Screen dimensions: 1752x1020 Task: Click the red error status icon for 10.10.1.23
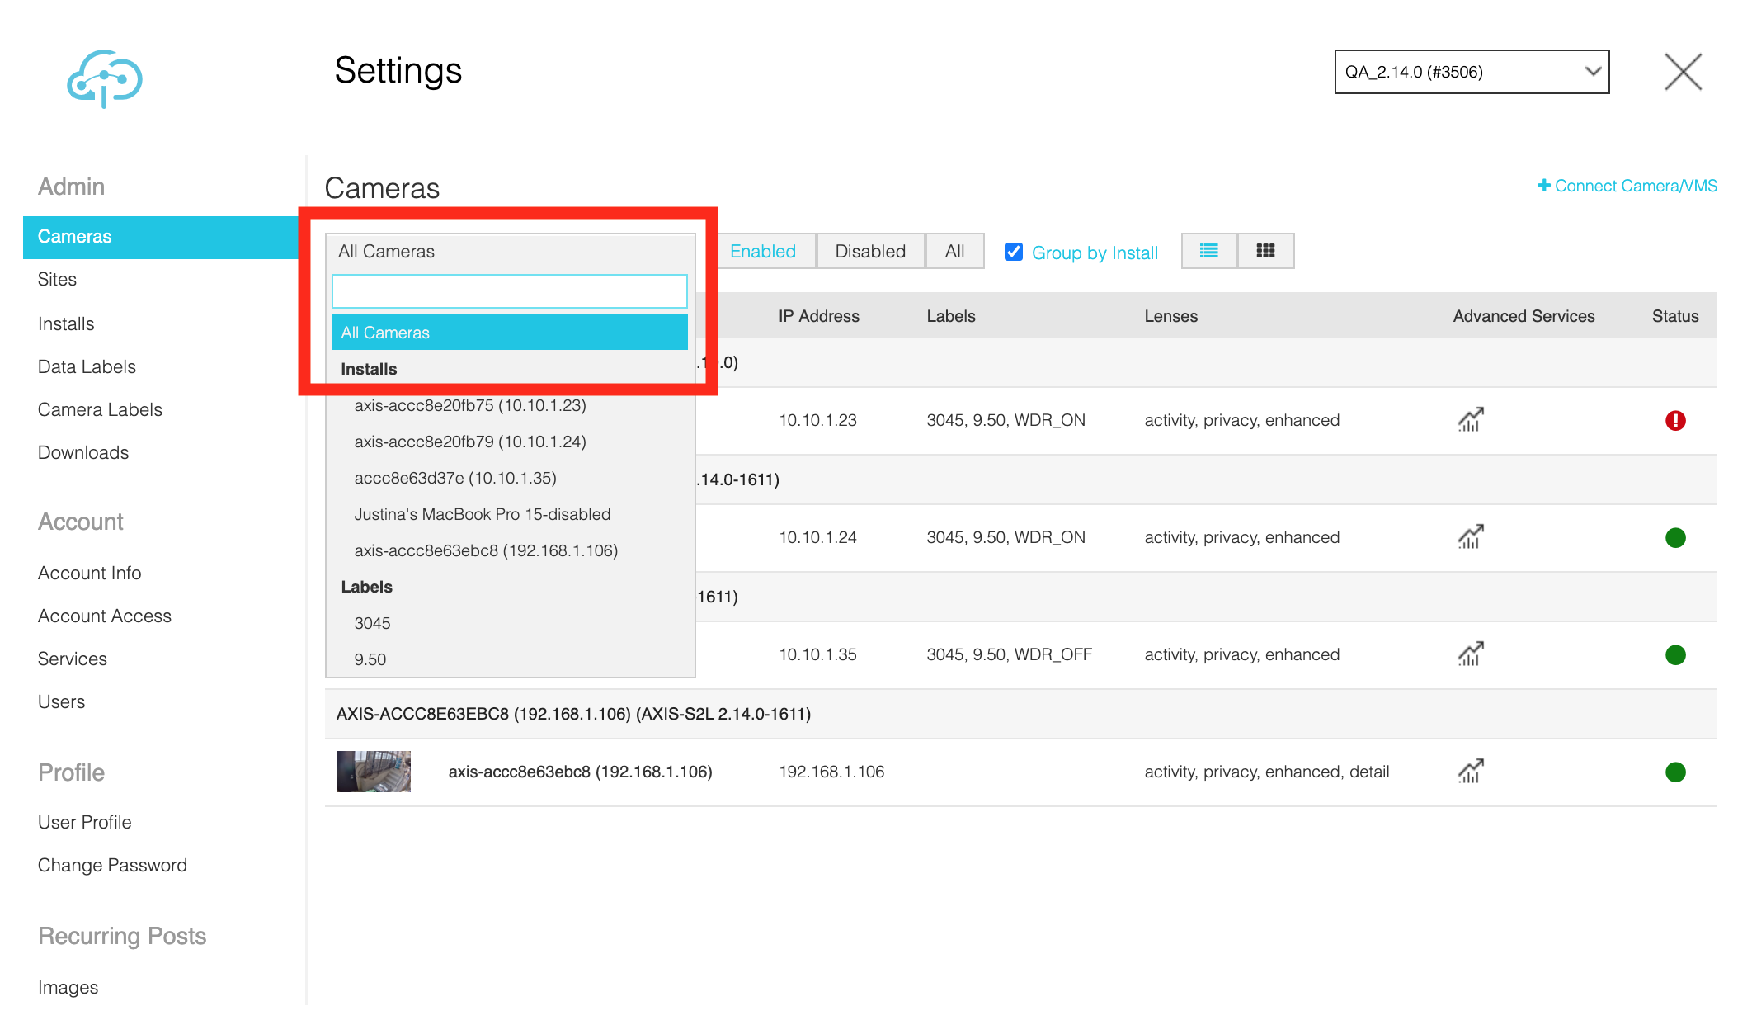click(x=1675, y=421)
